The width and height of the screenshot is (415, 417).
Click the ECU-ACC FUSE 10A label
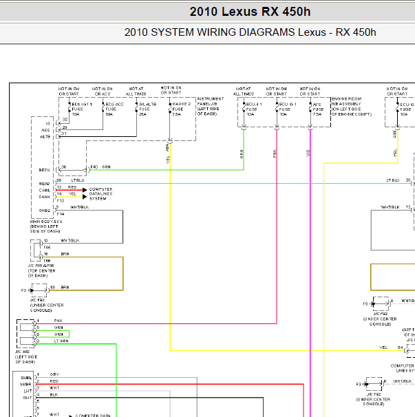pos(115,109)
